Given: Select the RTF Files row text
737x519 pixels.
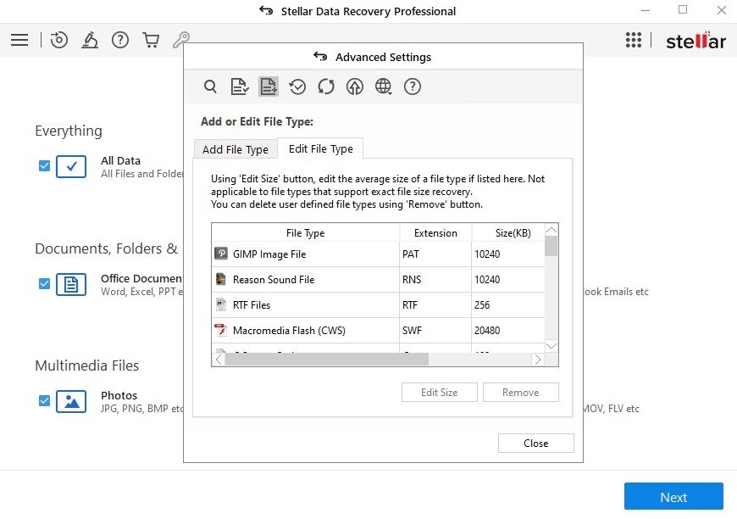Looking at the screenshot, I should pyautogui.click(x=252, y=305).
